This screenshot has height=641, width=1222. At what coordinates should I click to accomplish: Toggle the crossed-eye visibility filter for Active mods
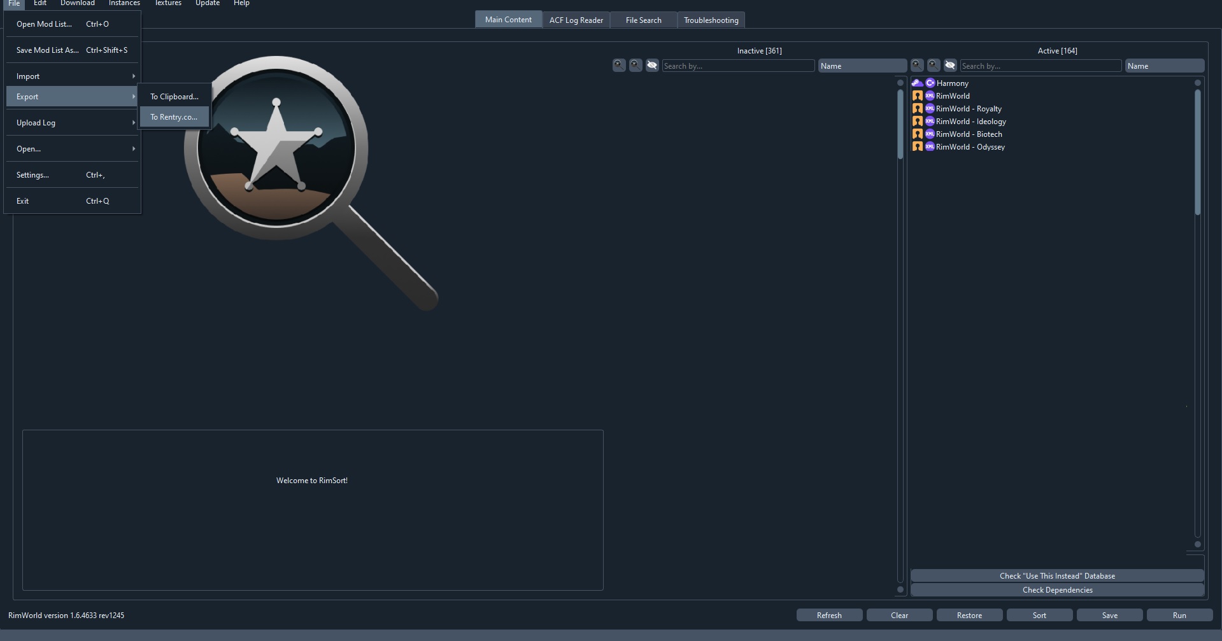pyautogui.click(x=950, y=66)
